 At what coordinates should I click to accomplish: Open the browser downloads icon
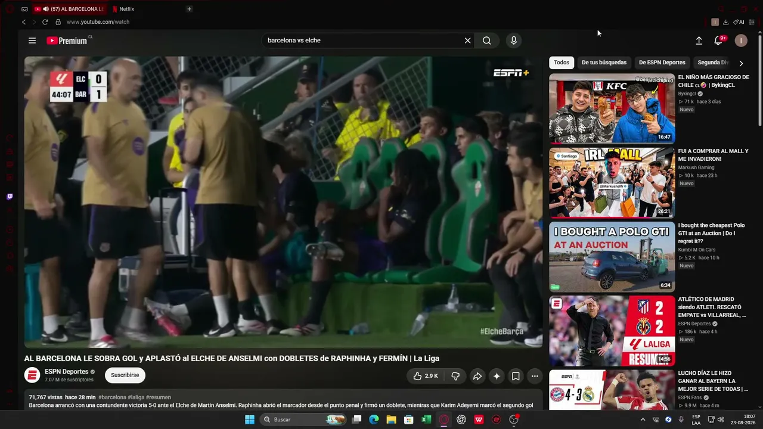coord(725,22)
